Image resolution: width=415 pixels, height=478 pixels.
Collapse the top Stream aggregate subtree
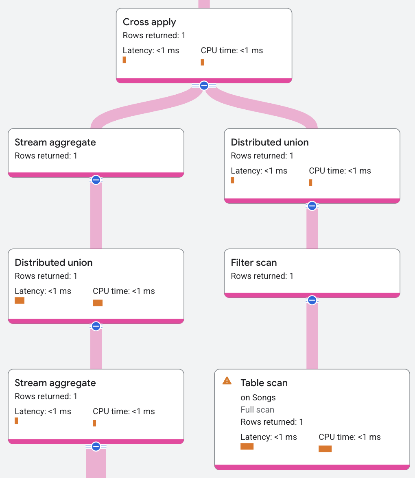[96, 180]
